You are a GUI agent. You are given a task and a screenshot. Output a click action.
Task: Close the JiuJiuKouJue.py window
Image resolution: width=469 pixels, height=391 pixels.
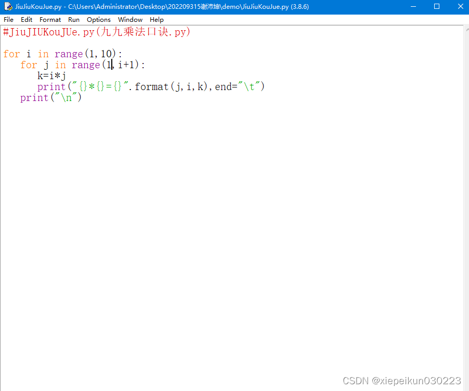[x=460, y=6]
